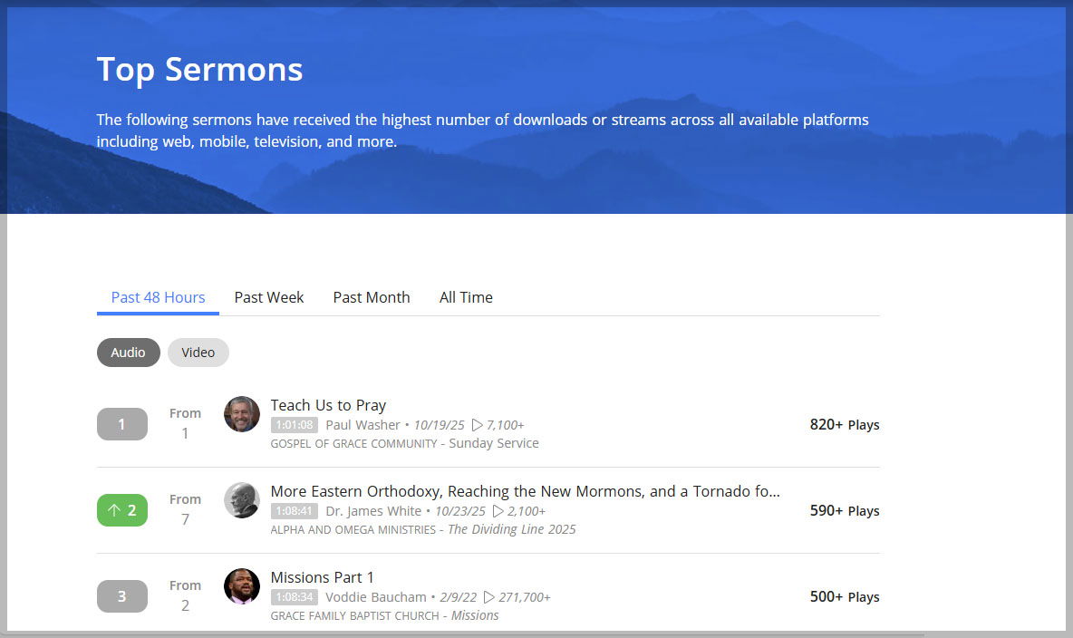Visit Gospel of Grace Community link
This screenshot has width=1073, height=638.
point(353,443)
